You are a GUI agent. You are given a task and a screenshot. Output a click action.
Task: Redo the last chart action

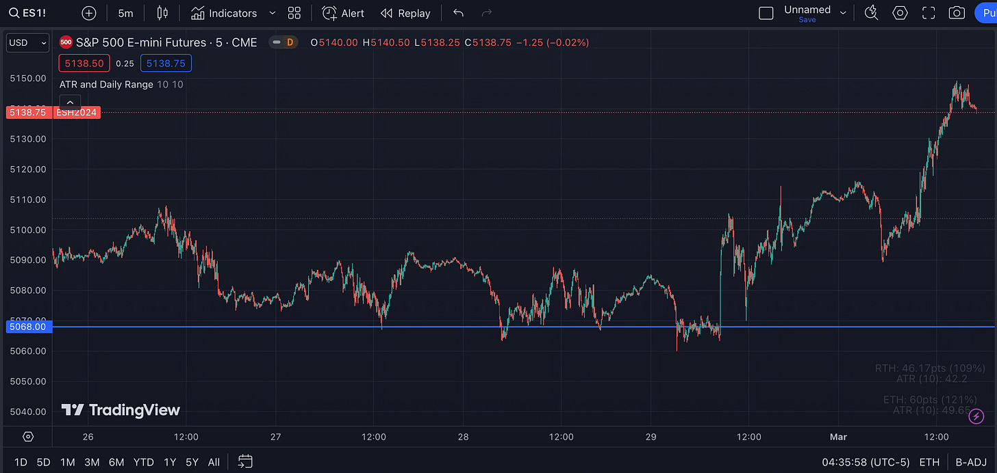point(487,13)
